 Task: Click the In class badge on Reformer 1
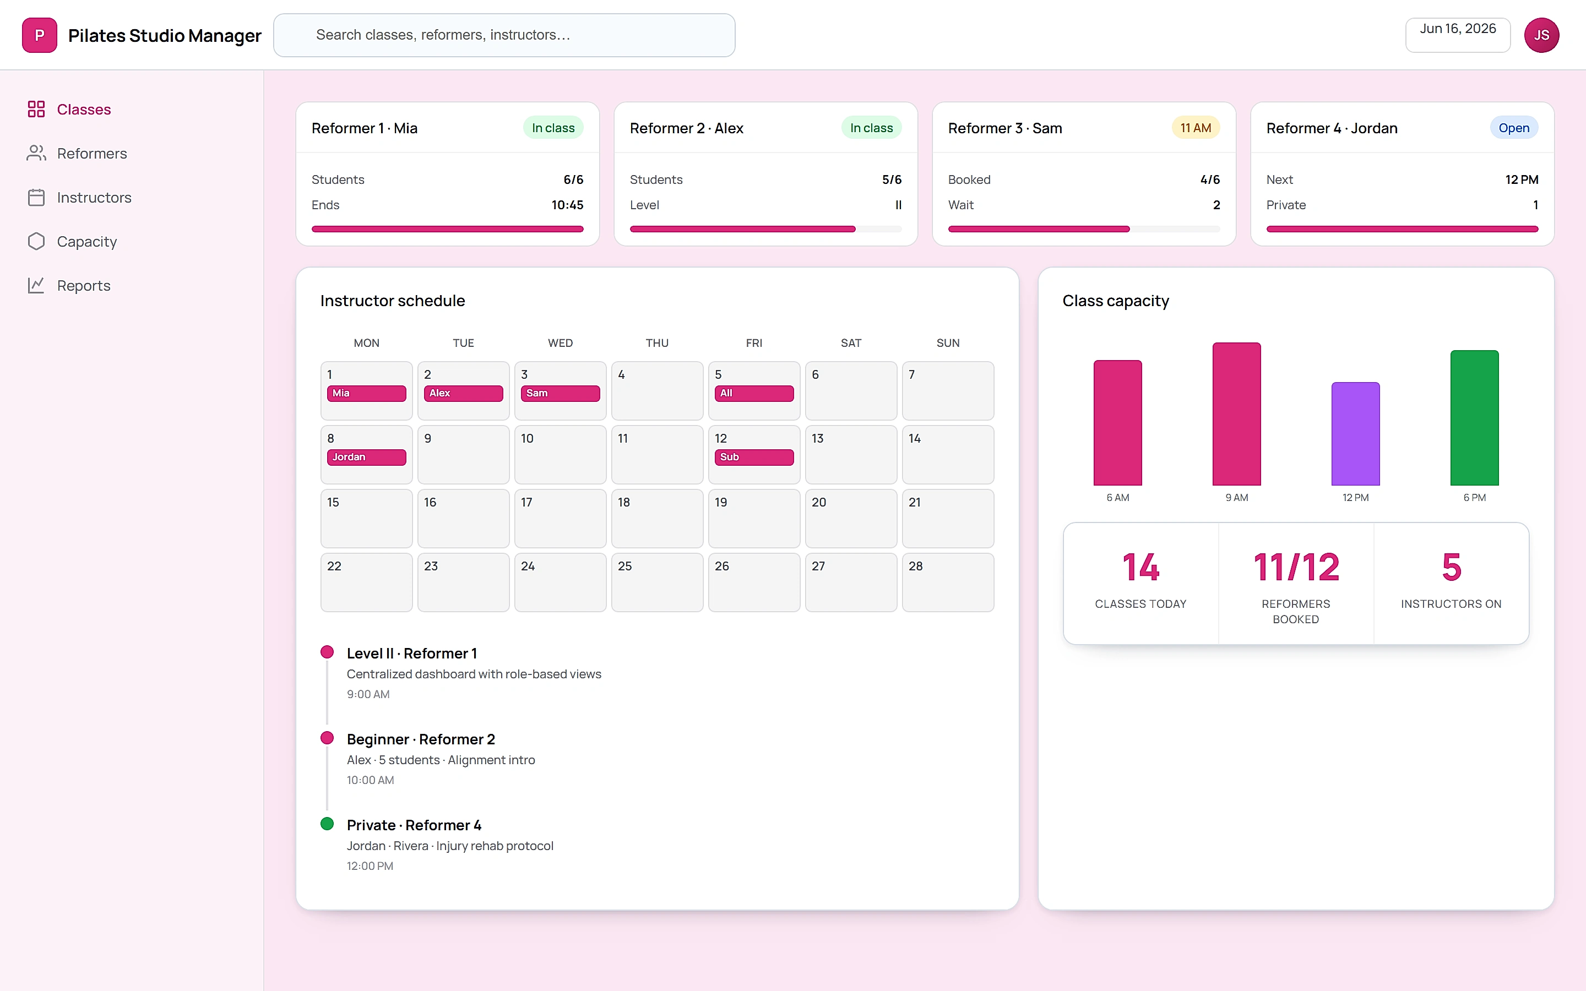(553, 128)
